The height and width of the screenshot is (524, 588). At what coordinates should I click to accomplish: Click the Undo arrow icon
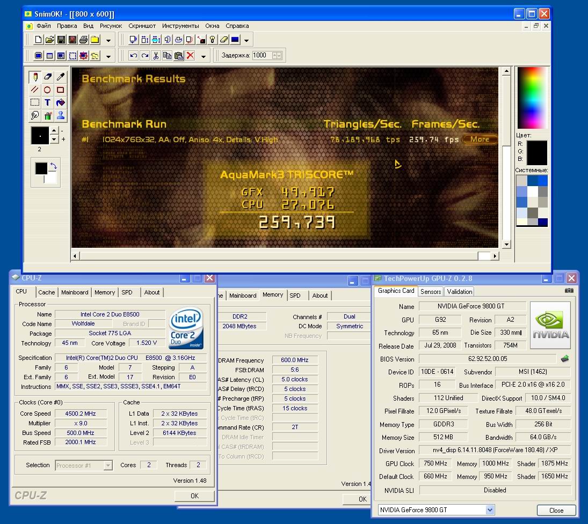133,56
